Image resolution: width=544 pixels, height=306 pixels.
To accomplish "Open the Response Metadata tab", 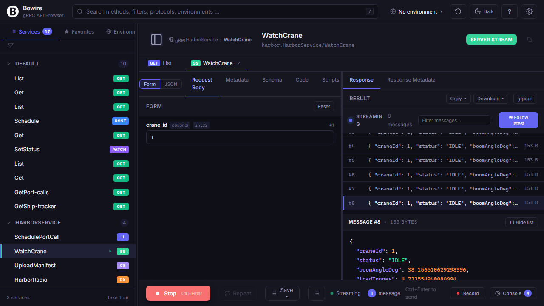I will click(x=411, y=79).
